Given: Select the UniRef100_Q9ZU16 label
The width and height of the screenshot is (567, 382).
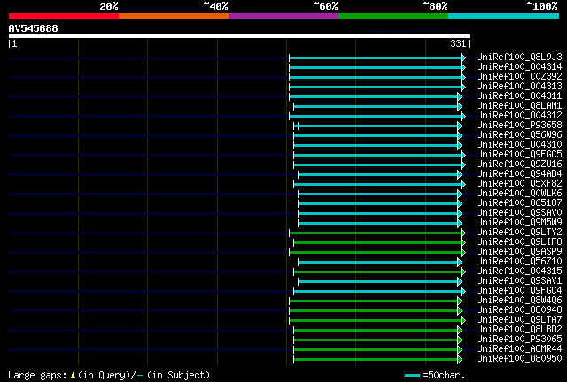Looking at the screenshot, I should point(519,164).
